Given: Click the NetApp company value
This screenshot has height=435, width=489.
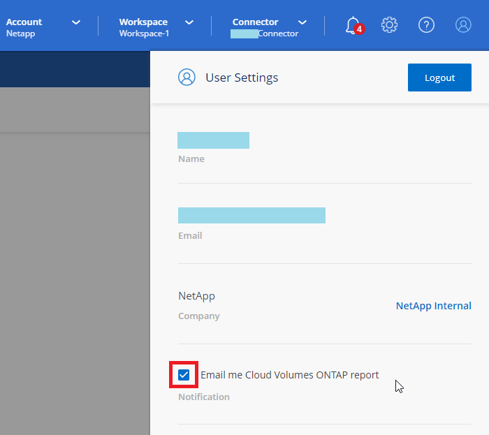Looking at the screenshot, I should [x=196, y=296].
